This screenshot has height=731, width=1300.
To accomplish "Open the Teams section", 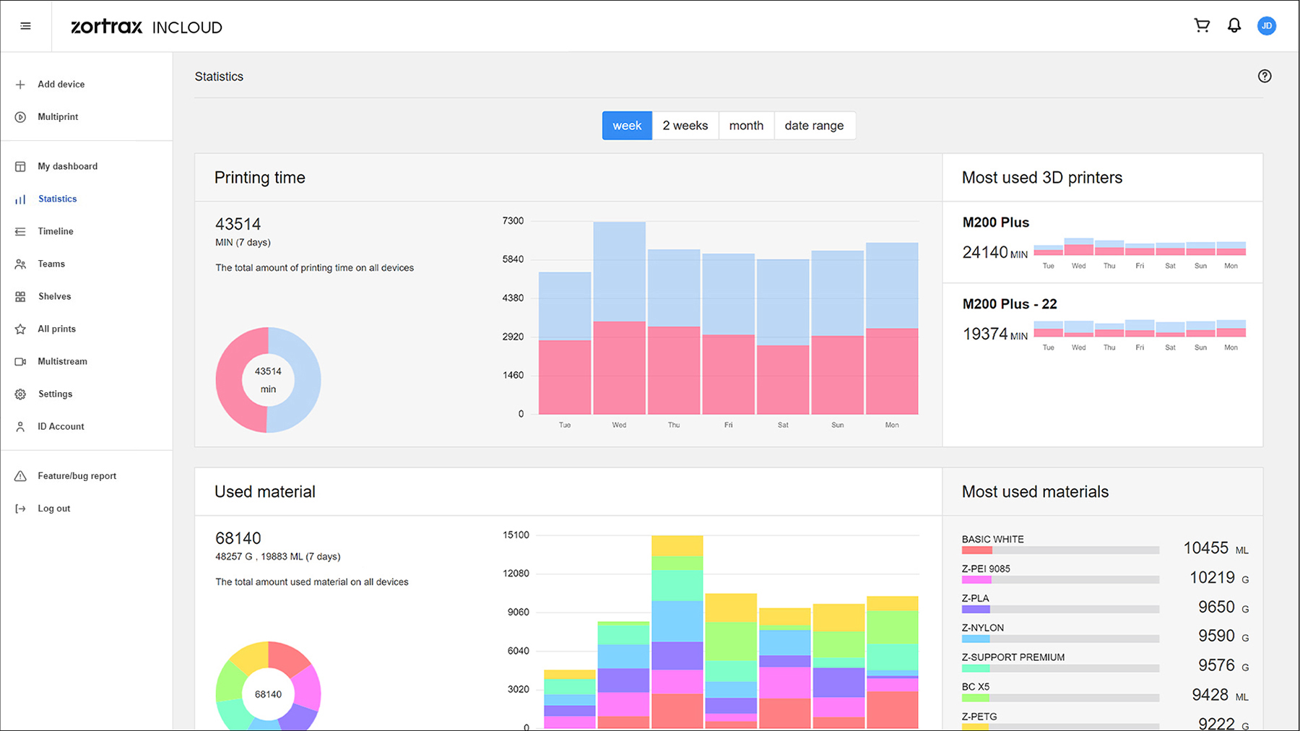I will tap(51, 264).
